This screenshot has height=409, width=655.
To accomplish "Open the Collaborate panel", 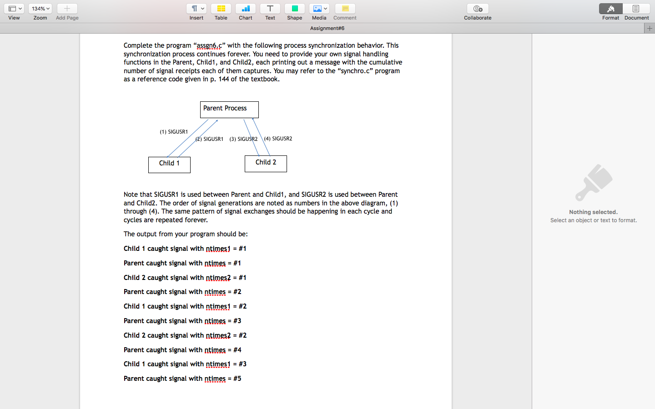I will [x=477, y=8].
